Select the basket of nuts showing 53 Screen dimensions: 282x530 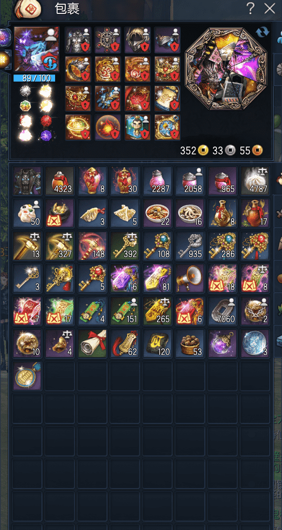190,344
